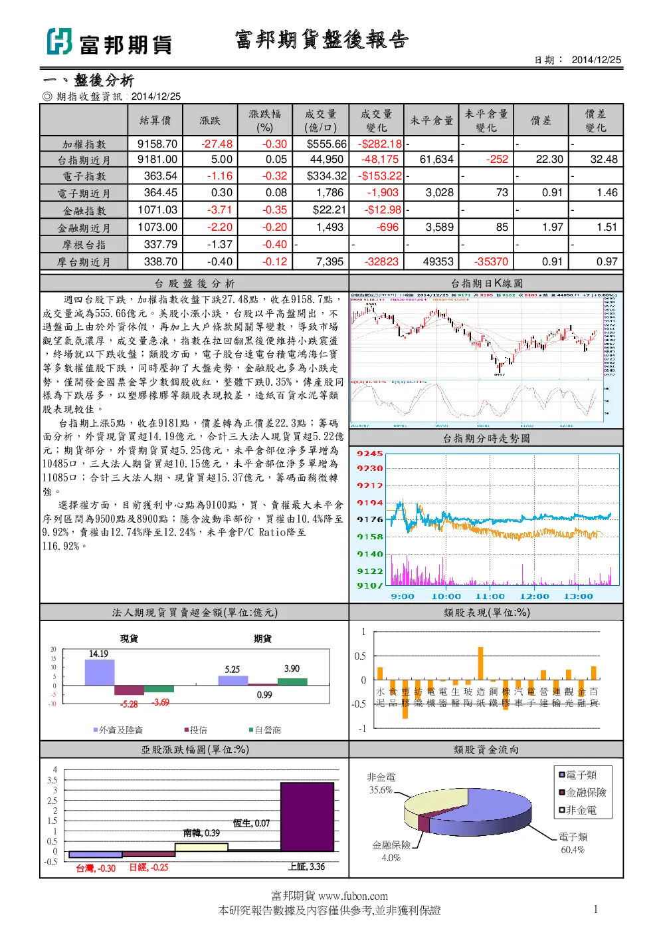Click the date 2014/12/25 beside 日期 at top right
The width and height of the screenshot is (659, 933).
tap(596, 60)
